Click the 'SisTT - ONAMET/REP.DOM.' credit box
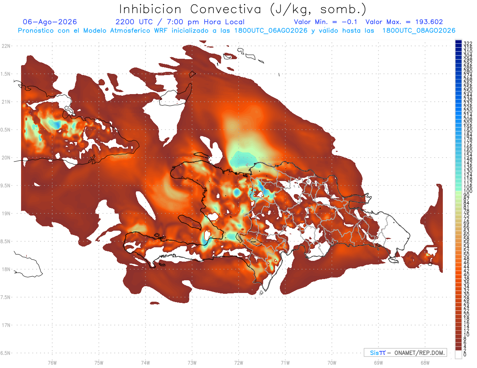The image size is (477, 368). [405, 353]
